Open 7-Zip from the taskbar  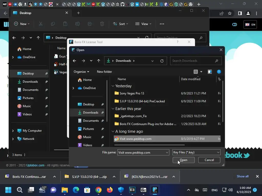pyautogui.click(x=143, y=190)
